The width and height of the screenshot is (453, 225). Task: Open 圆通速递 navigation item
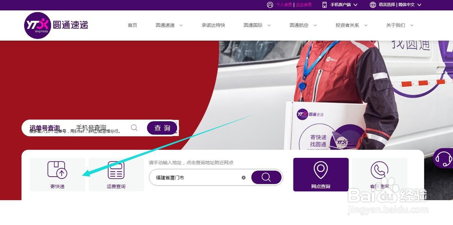(165, 25)
